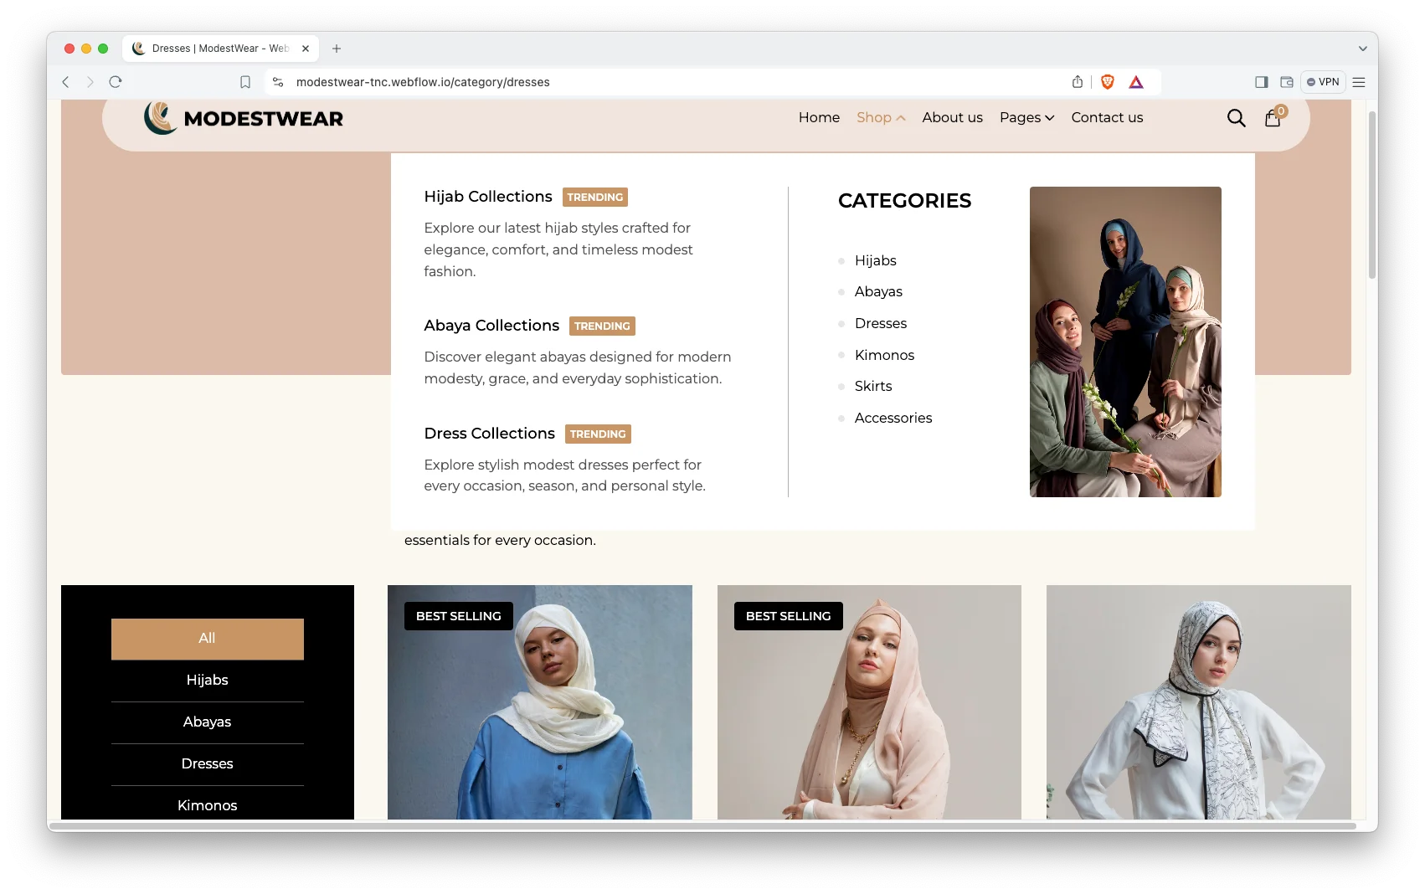Open Hijab Collections link
This screenshot has height=894, width=1425.
point(488,197)
